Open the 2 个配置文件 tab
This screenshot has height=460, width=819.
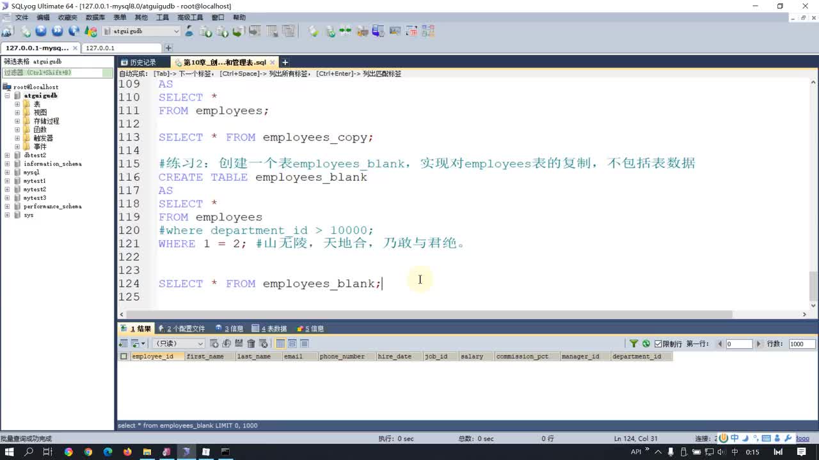click(182, 328)
